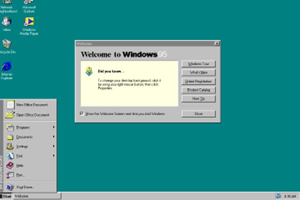Viewport: 300px width, 200px height.
Task: Click the Help book icon in Start menu
Action: coord(10,165)
